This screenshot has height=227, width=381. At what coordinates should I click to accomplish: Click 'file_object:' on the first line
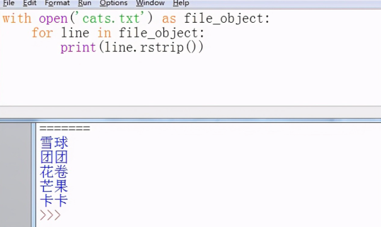227,19
